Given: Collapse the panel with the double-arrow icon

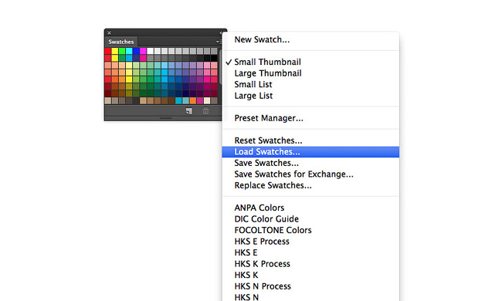Looking at the screenshot, I should point(221,32).
